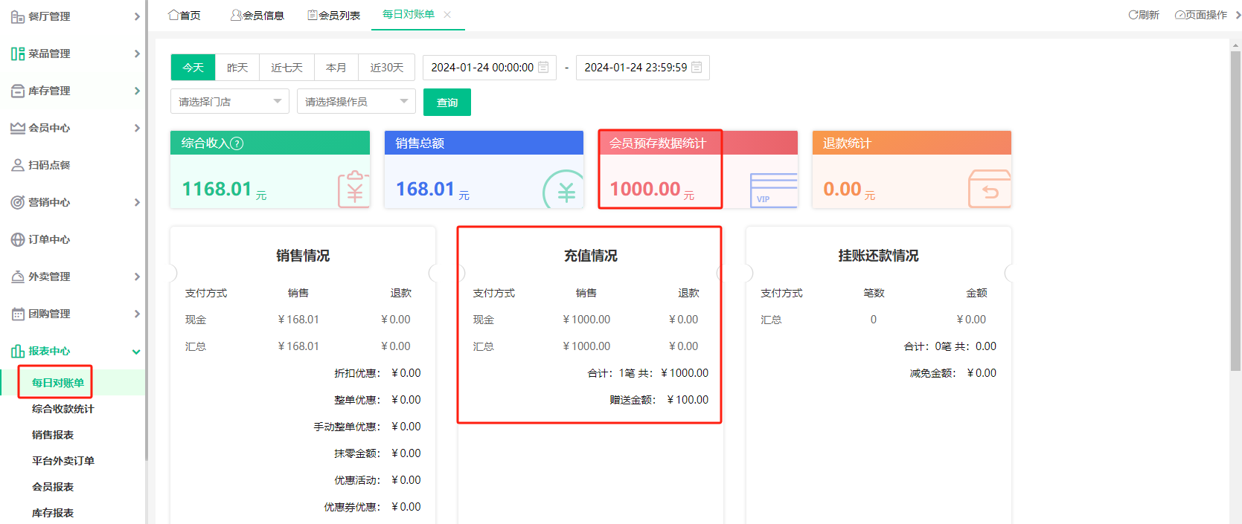This screenshot has width=1242, height=524.
Task: Select the 每日对账单 tab
Action: tap(409, 14)
